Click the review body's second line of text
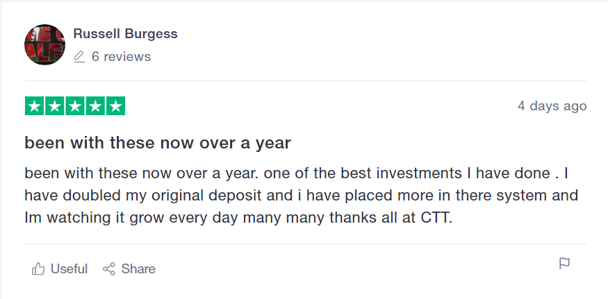 pyautogui.click(x=302, y=195)
